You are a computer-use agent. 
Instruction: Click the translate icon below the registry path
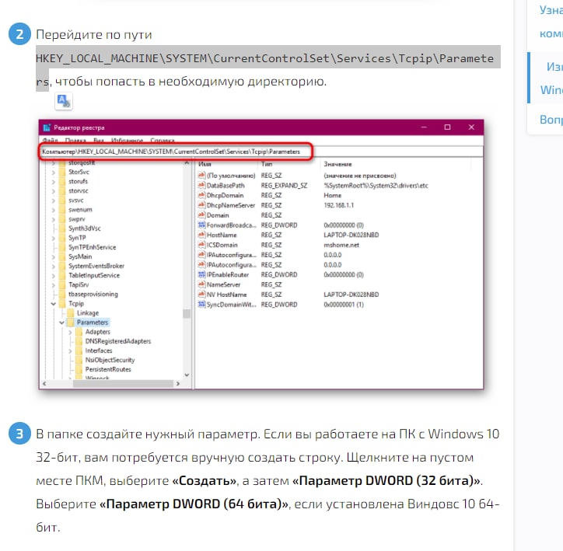click(x=64, y=101)
